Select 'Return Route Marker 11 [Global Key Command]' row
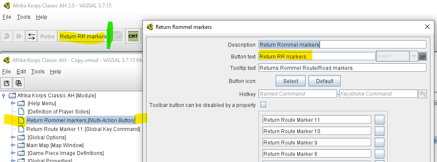 (83, 129)
